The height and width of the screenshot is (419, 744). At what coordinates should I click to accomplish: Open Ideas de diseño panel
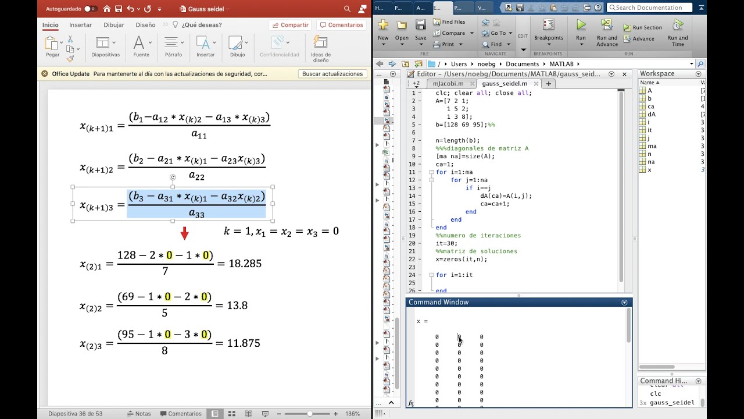click(320, 48)
